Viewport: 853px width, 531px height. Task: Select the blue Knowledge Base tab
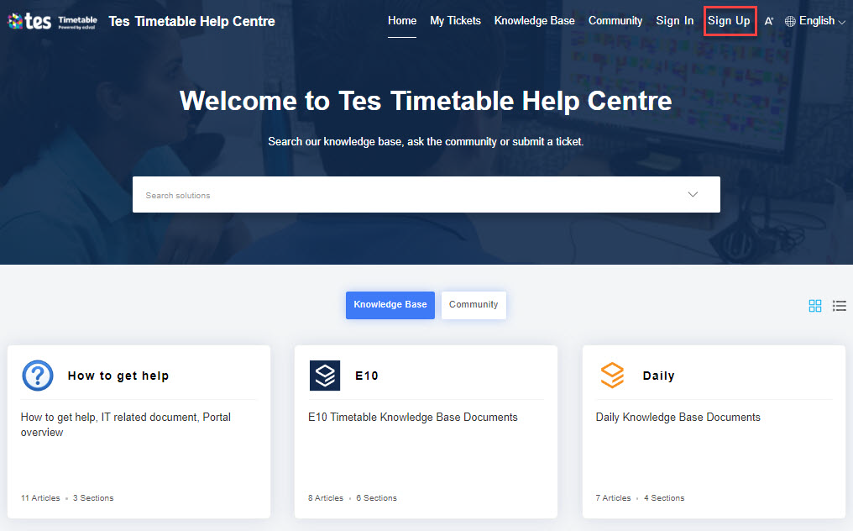pos(390,305)
